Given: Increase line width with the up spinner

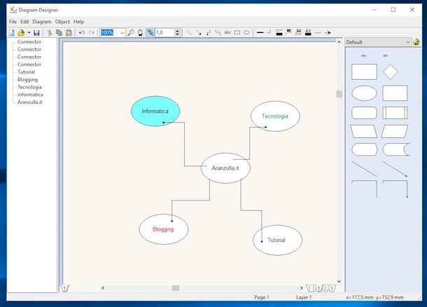Looking at the screenshot, I should click(x=177, y=31).
